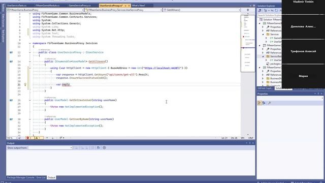
Task: Click the references CodeLens above the UserServiceProxy class
Action: coord(44,50)
